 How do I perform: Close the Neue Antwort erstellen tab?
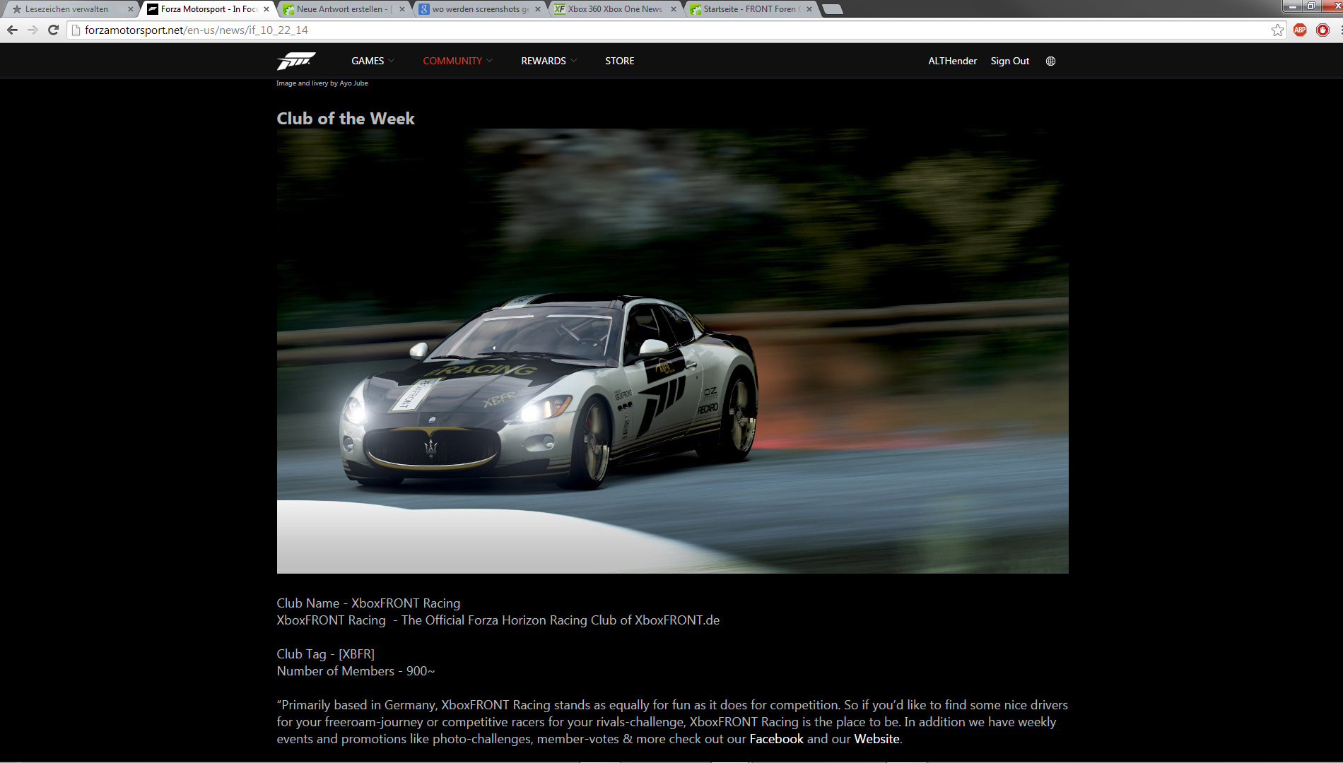tap(402, 9)
